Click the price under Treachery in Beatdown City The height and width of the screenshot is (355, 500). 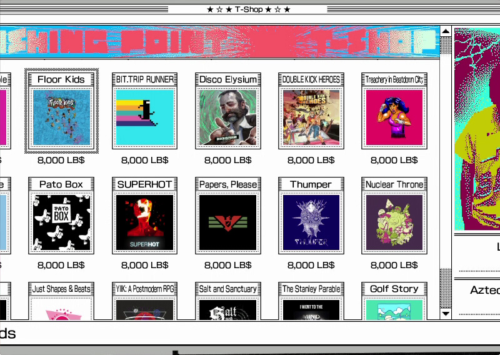[394, 160]
